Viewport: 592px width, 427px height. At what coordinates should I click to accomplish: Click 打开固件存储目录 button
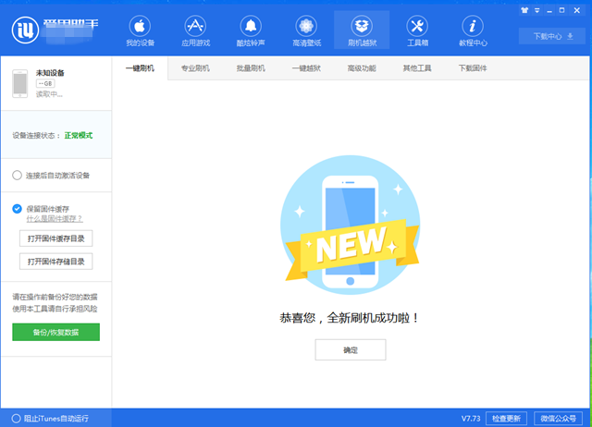55,262
